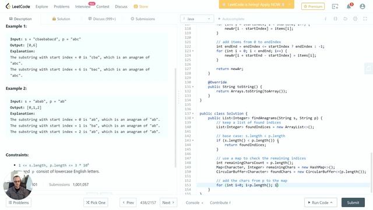Switch to the Discuss (999+) tab

102,19
